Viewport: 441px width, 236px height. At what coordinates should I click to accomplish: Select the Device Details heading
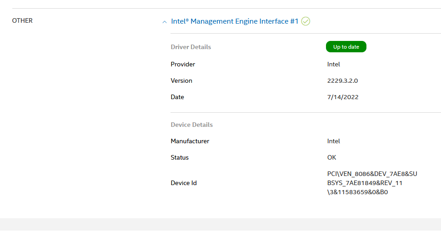coord(191,125)
